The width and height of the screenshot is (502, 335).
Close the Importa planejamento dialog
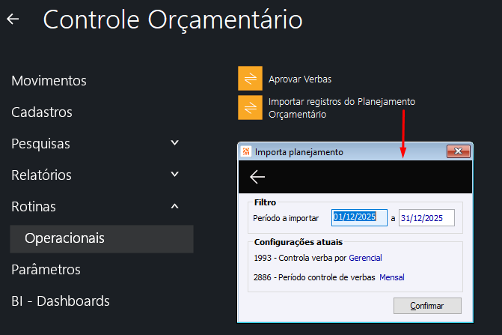[x=459, y=151]
